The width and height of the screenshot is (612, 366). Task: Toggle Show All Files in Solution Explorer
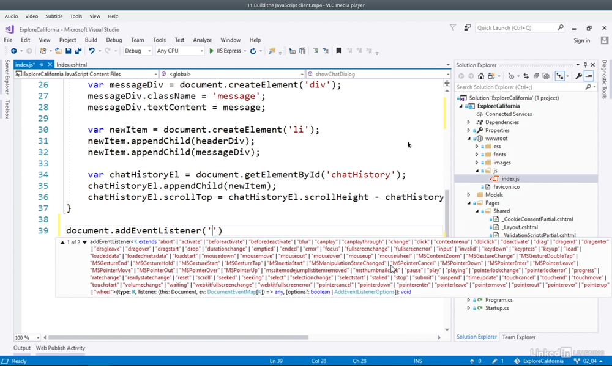pyautogui.click(x=546, y=76)
